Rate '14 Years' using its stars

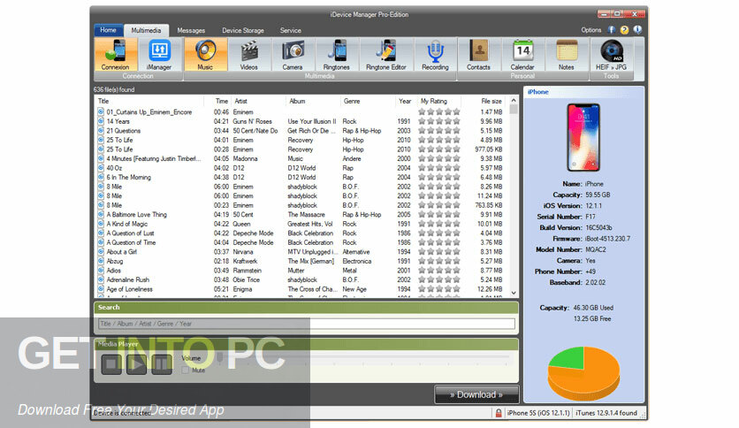438,122
